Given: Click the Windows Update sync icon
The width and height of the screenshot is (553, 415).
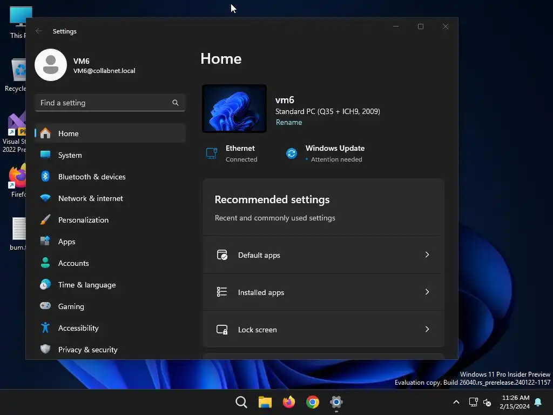Looking at the screenshot, I should (291, 153).
